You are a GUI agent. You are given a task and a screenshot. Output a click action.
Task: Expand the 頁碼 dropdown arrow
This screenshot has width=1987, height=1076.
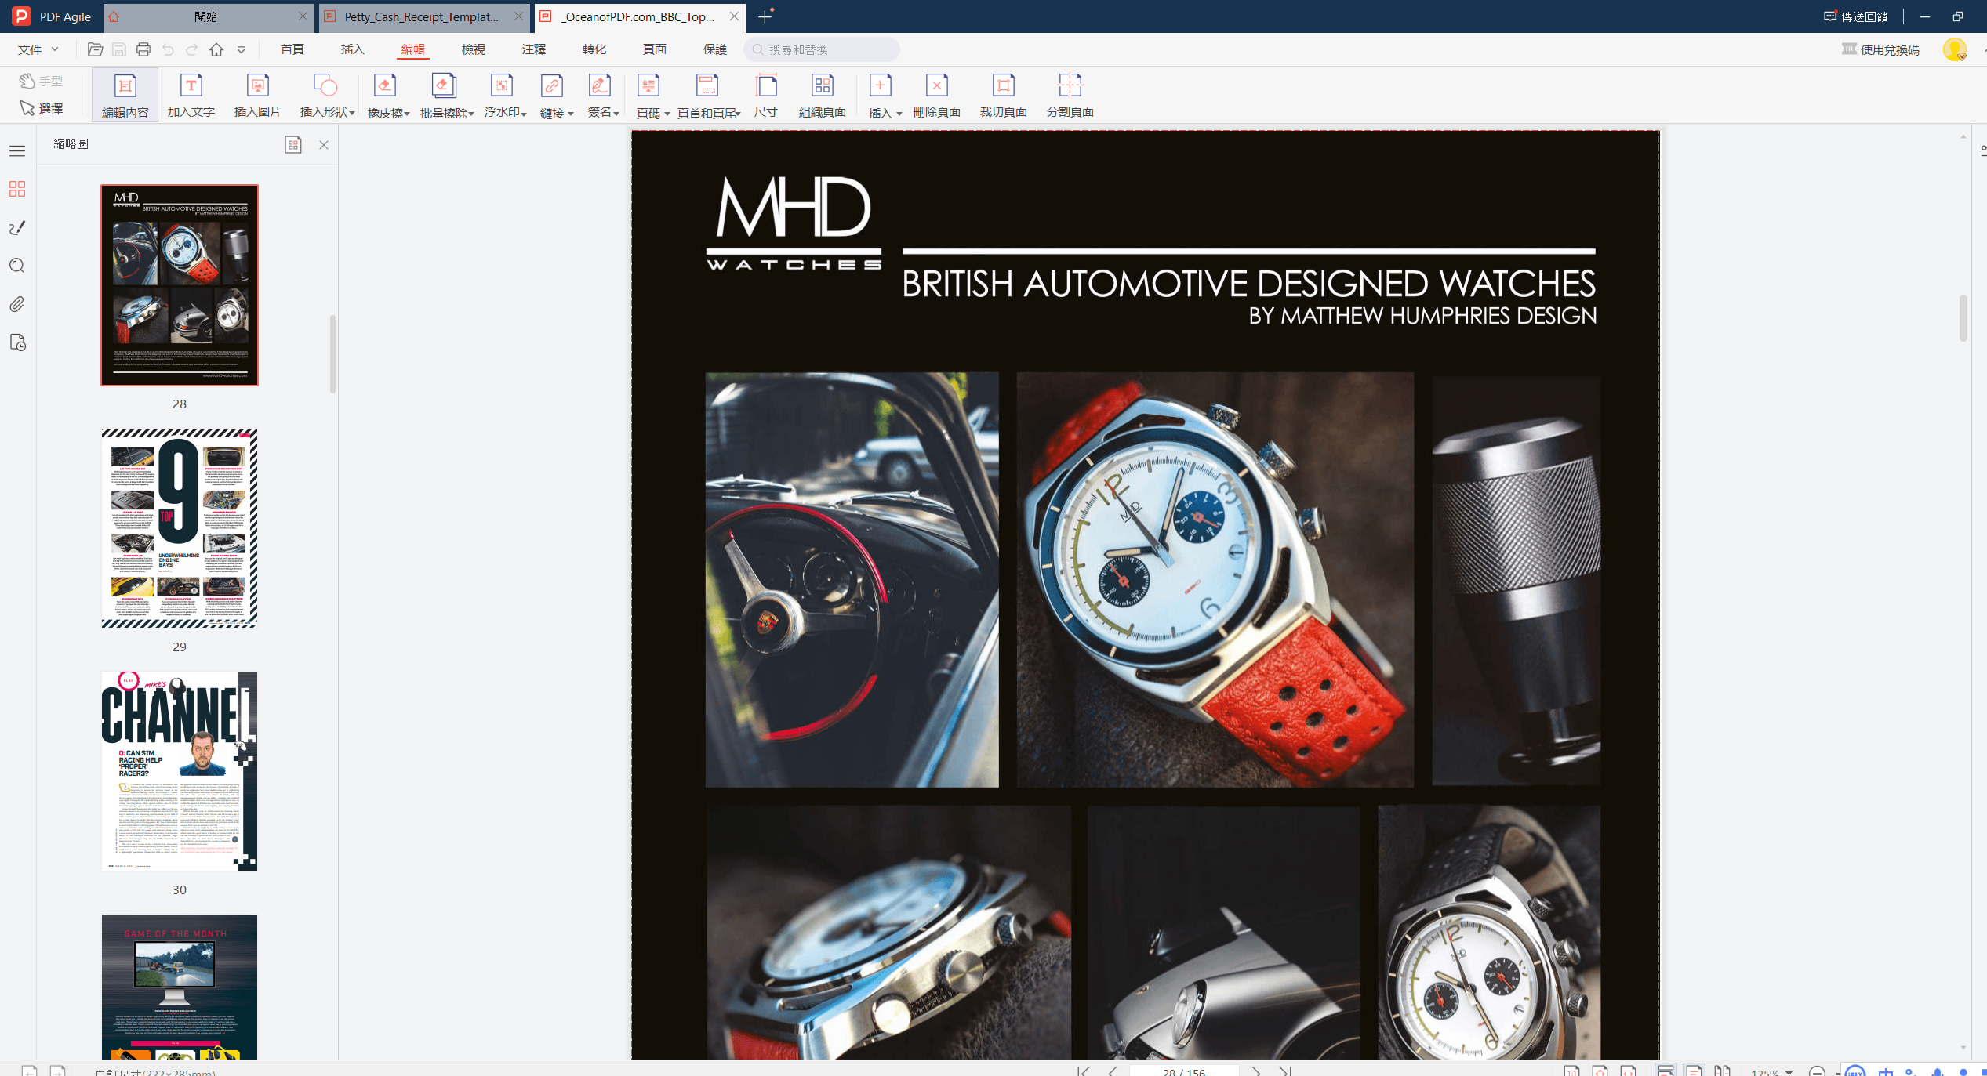(x=667, y=114)
